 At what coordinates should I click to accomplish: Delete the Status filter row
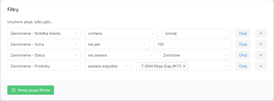click(x=261, y=55)
